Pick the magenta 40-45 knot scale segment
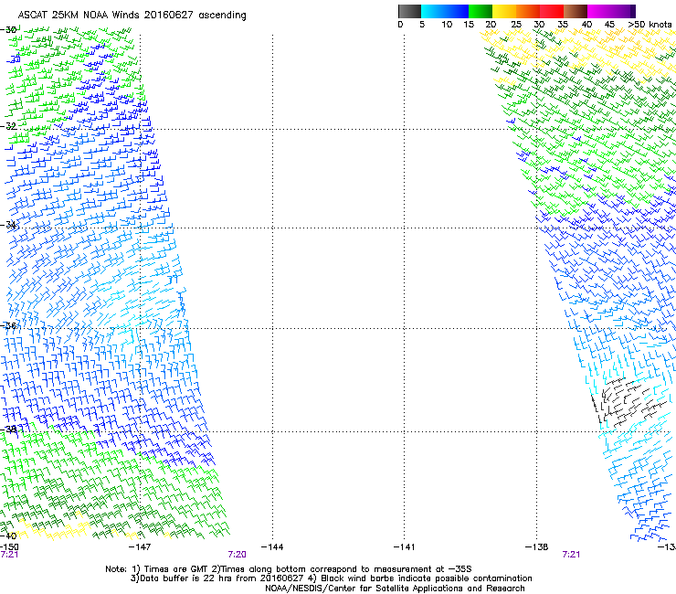This screenshot has width=676, height=594. (x=599, y=11)
